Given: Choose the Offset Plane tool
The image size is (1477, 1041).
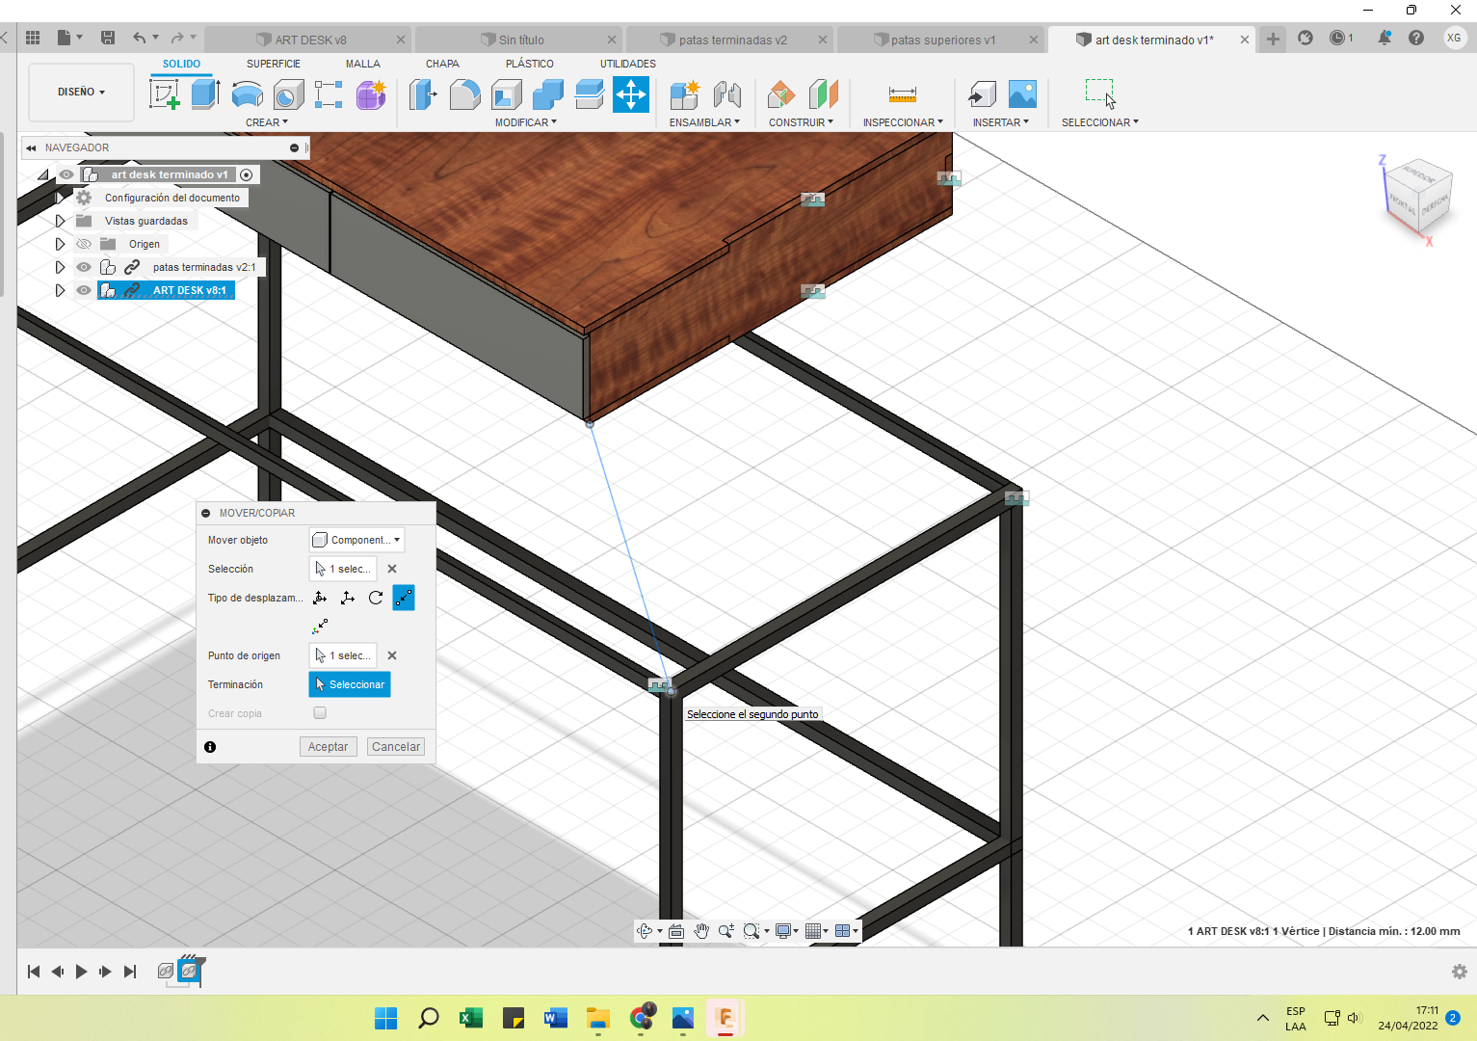Looking at the screenshot, I should [781, 94].
